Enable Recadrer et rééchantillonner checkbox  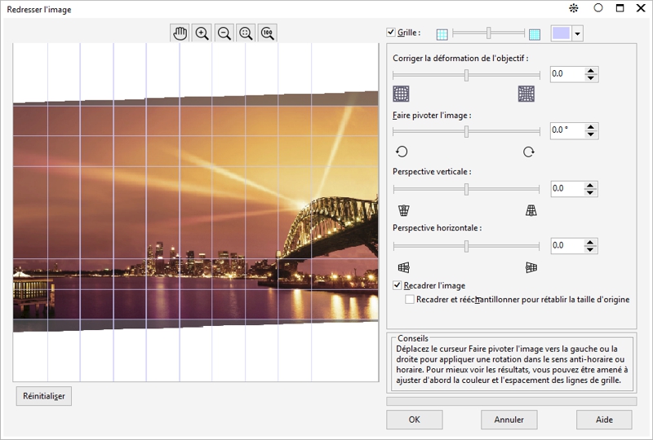coord(410,300)
